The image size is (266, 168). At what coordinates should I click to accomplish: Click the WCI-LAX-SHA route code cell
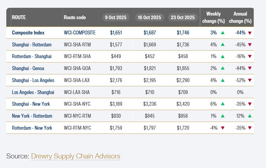pos(77,92)
